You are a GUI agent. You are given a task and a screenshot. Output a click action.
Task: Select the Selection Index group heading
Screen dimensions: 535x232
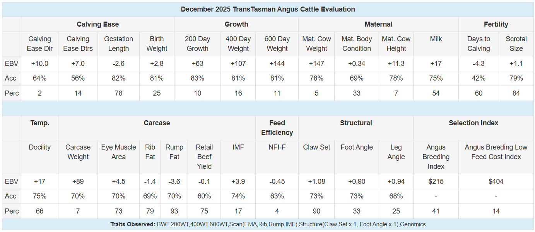[x=473, y=123]
